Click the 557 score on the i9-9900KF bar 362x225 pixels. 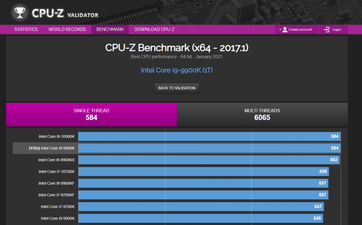pos(323,183)
